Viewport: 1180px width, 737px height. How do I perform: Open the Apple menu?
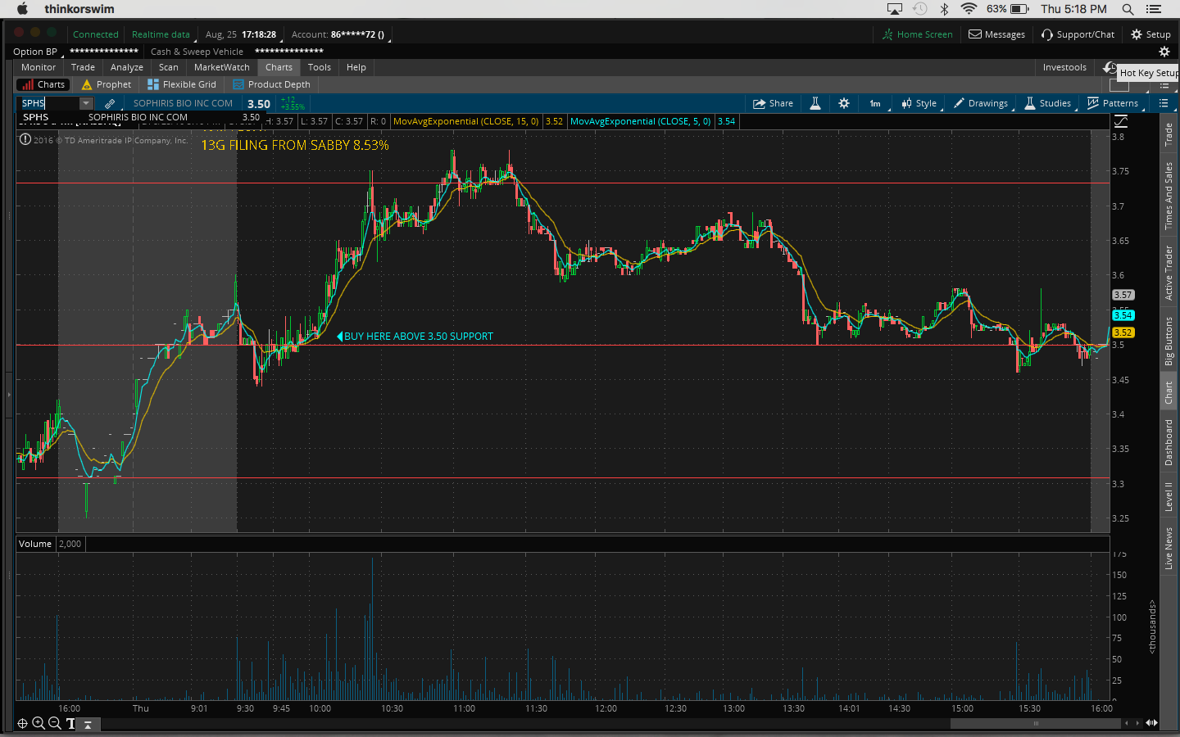22,9
